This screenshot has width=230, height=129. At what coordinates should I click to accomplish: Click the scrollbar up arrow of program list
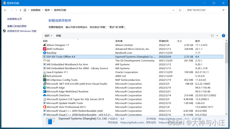click(226, 41)
